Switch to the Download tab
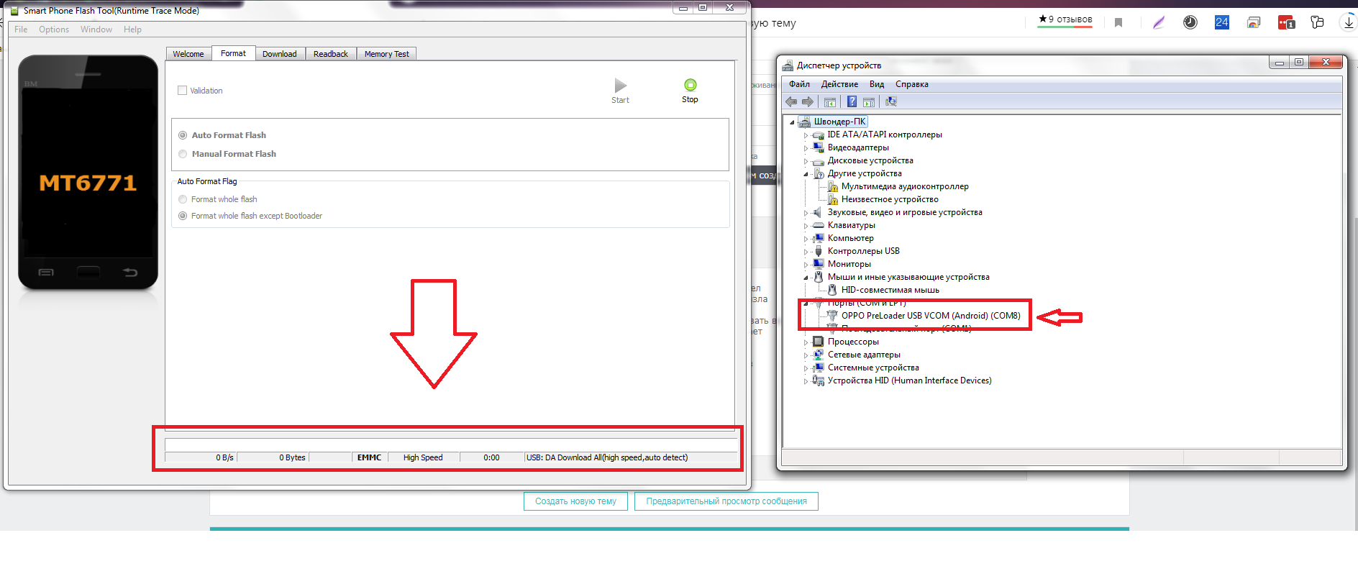The image size is (1358, 561). pyautogui.click(x=279, y=54)
